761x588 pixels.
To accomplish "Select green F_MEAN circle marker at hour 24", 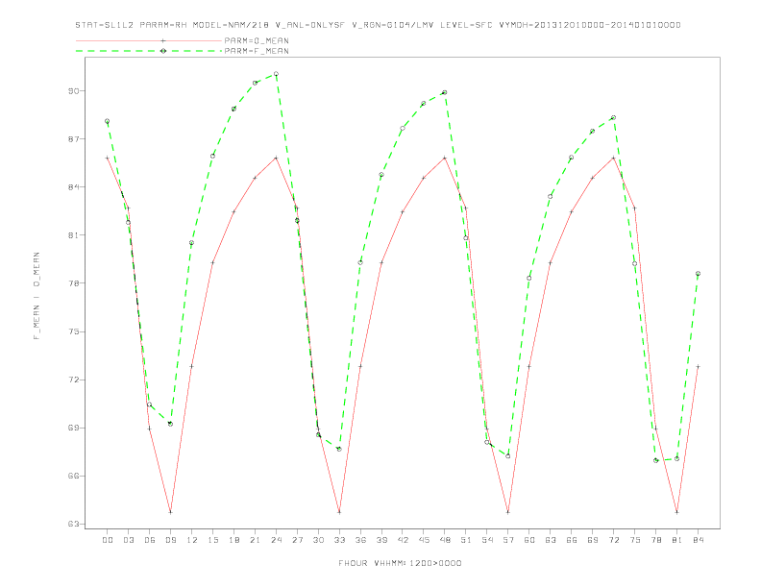I will (x=276, y=74).
